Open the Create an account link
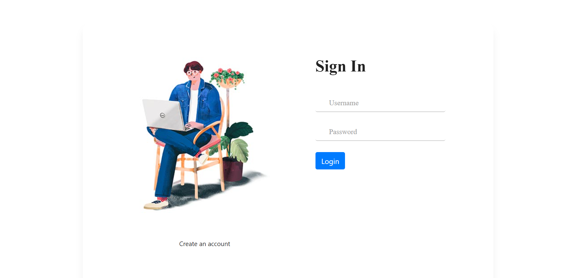Screen dimensions: 575x278 (204, 244)
